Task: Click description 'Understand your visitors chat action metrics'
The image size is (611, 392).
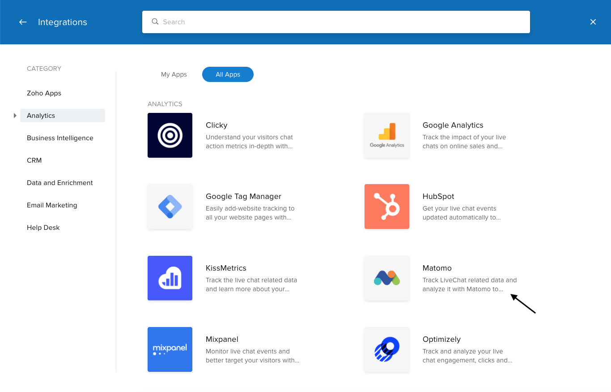Action: [250, 142]
